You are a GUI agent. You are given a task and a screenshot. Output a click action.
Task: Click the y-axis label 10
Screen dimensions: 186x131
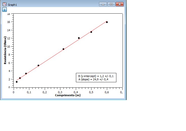point(9,46)
